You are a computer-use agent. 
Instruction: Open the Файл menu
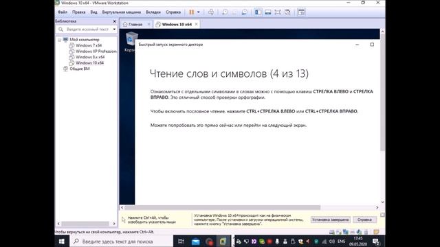(x=63, y=12)
